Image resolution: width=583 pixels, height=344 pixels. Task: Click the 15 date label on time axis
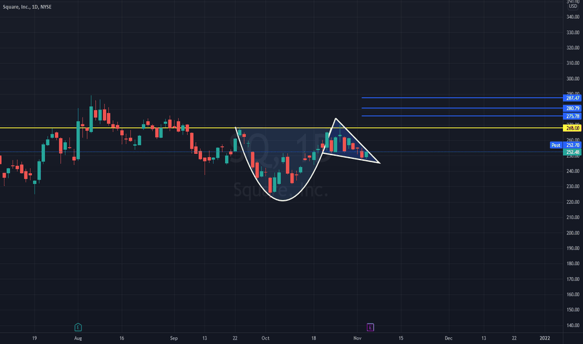[401, 338]
